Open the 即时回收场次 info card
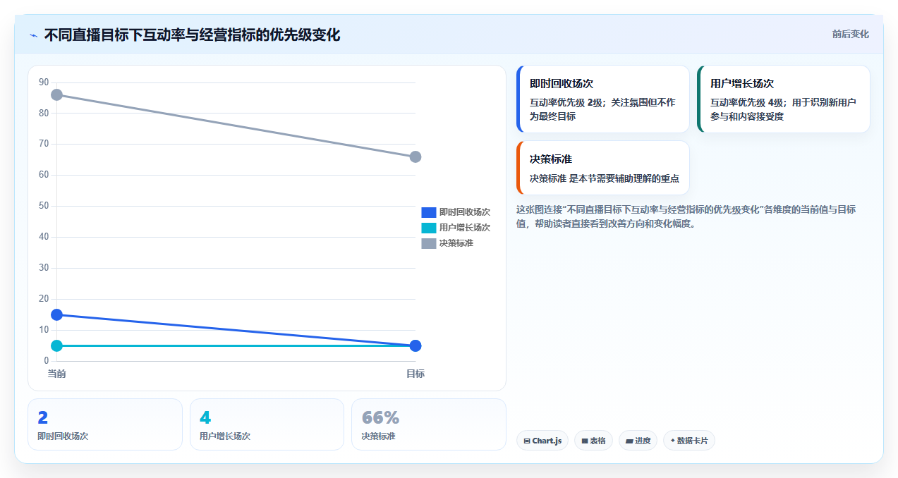Viewport: 898px width, 478px height. coord(603,99)
